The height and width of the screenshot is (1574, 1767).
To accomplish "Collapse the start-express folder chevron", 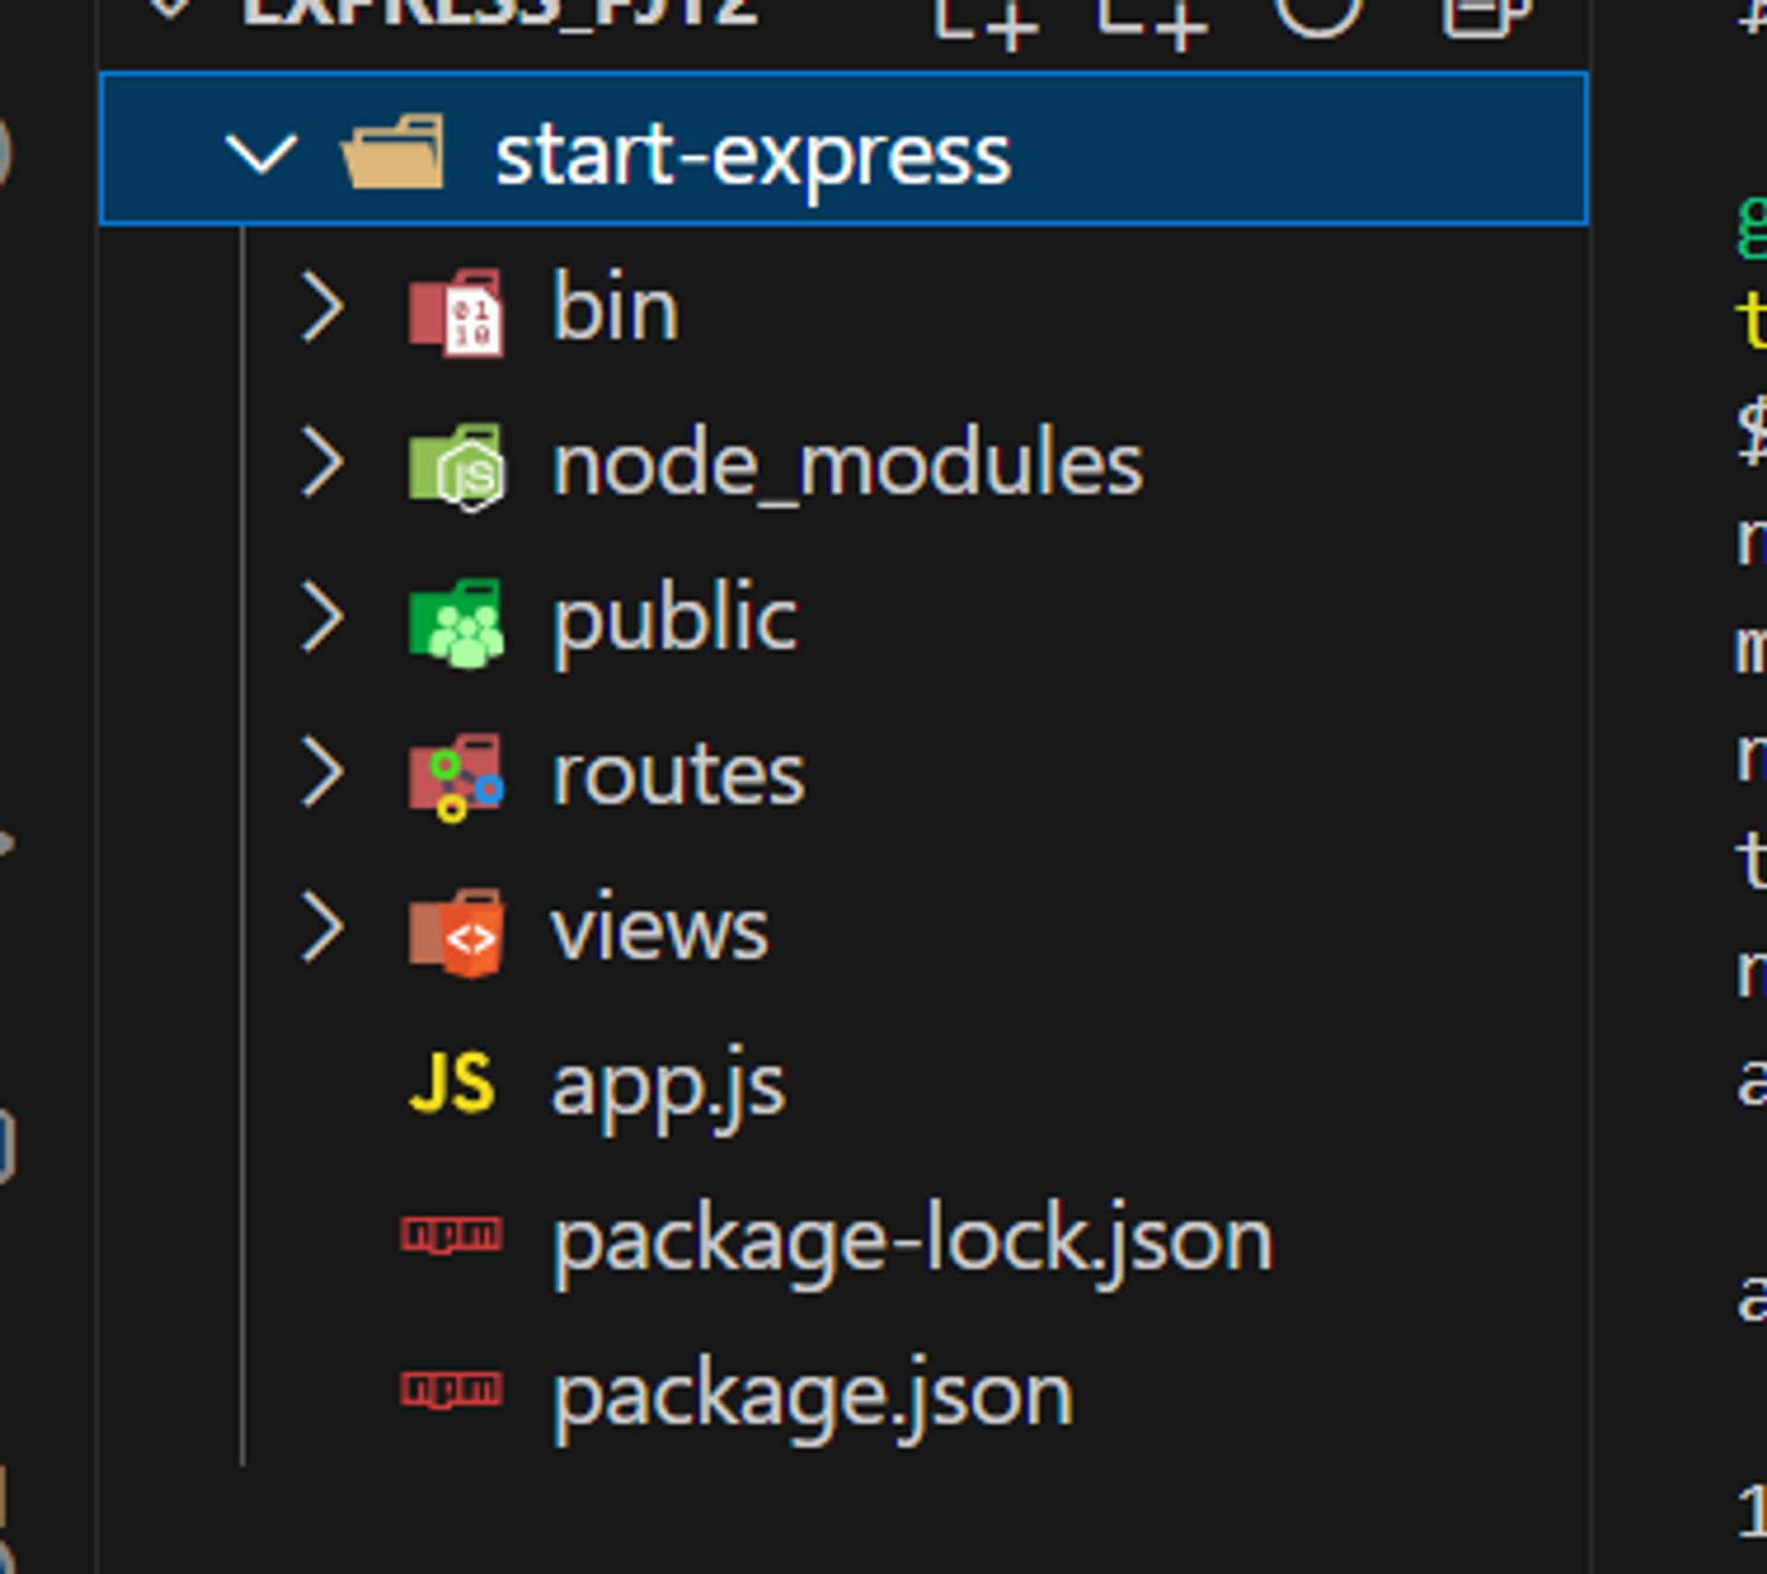I will (261, 153).
